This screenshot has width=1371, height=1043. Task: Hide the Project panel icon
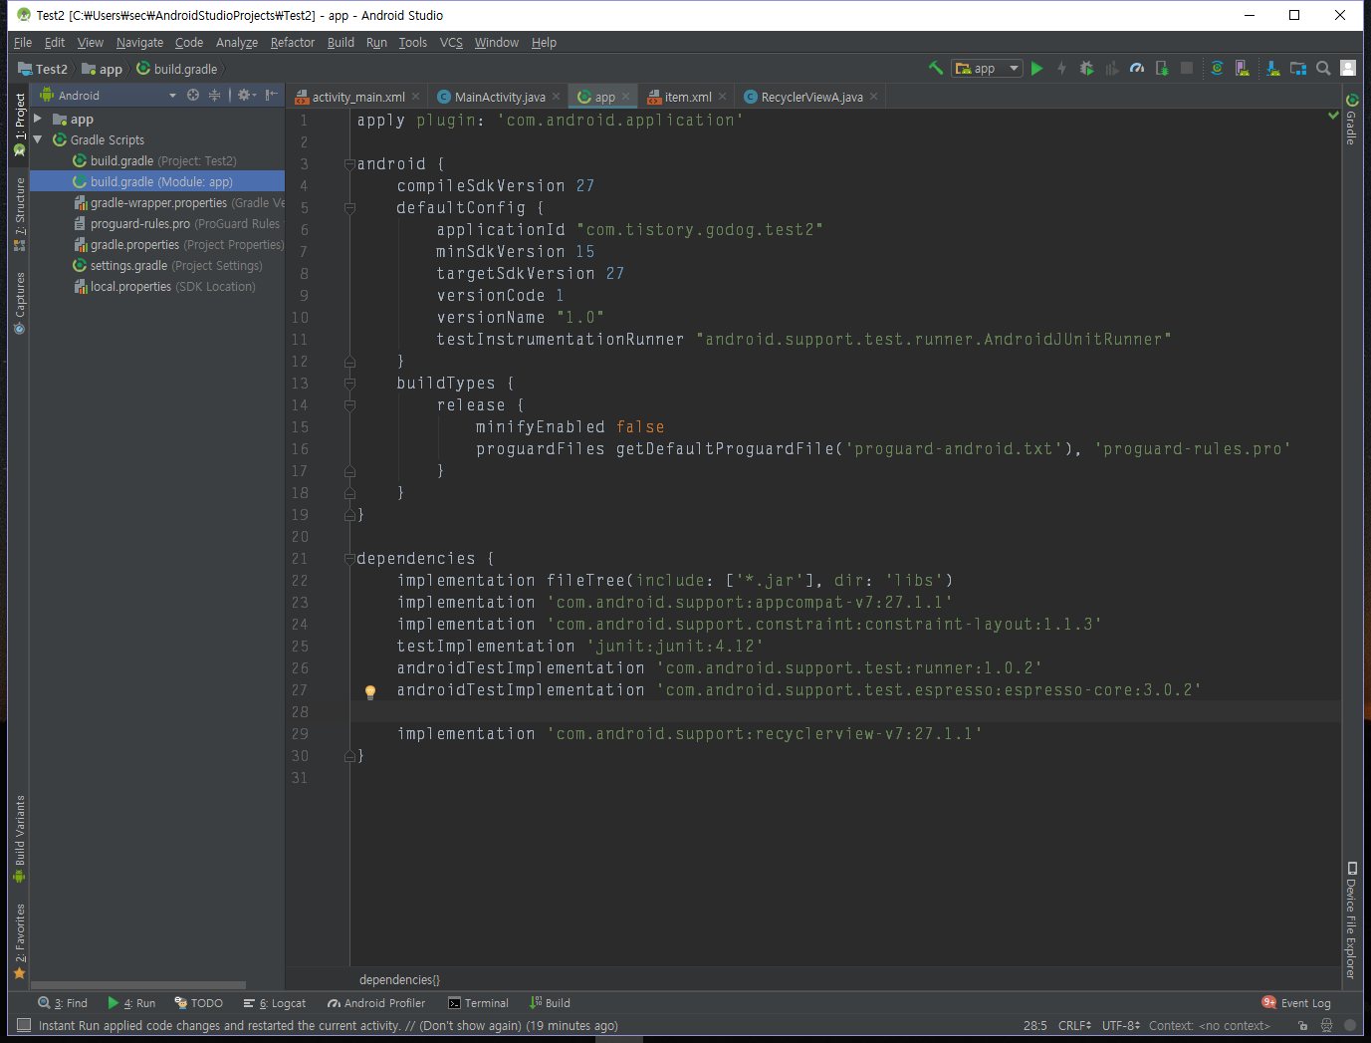pos(271,95)
